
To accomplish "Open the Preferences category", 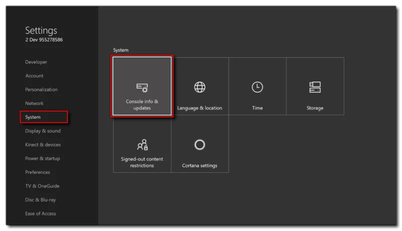I will [x=37, y=172].
